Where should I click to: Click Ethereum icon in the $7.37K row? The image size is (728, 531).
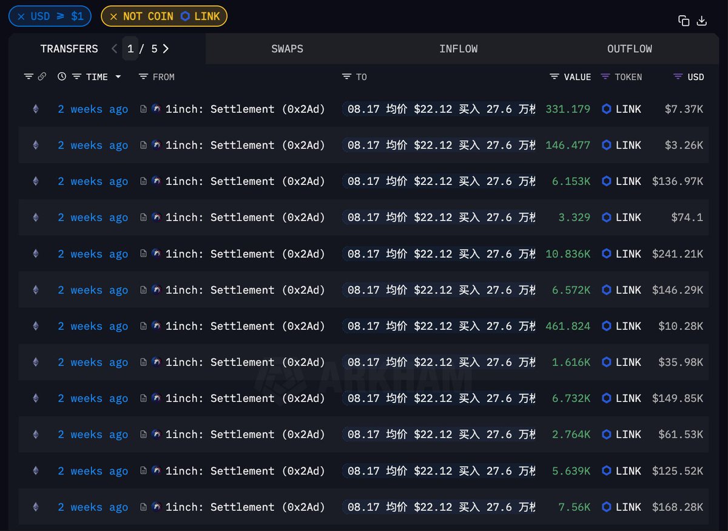coord(35,109)
